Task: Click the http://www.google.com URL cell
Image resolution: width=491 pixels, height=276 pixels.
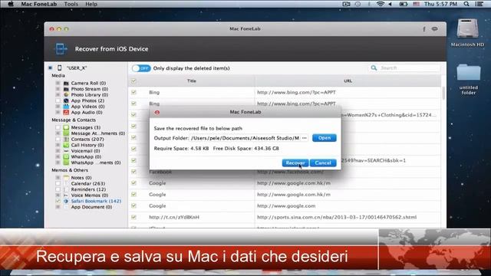Action: tap(286, 206)
